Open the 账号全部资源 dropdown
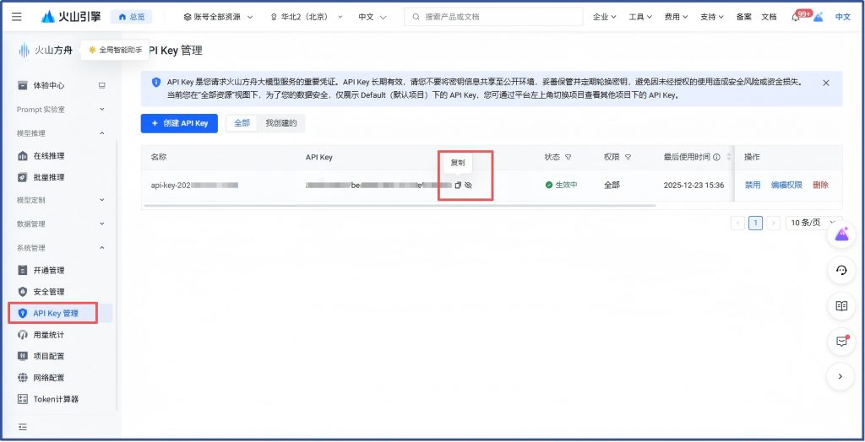The height and width of the screenshot is (442, 865). coord(219,17)
